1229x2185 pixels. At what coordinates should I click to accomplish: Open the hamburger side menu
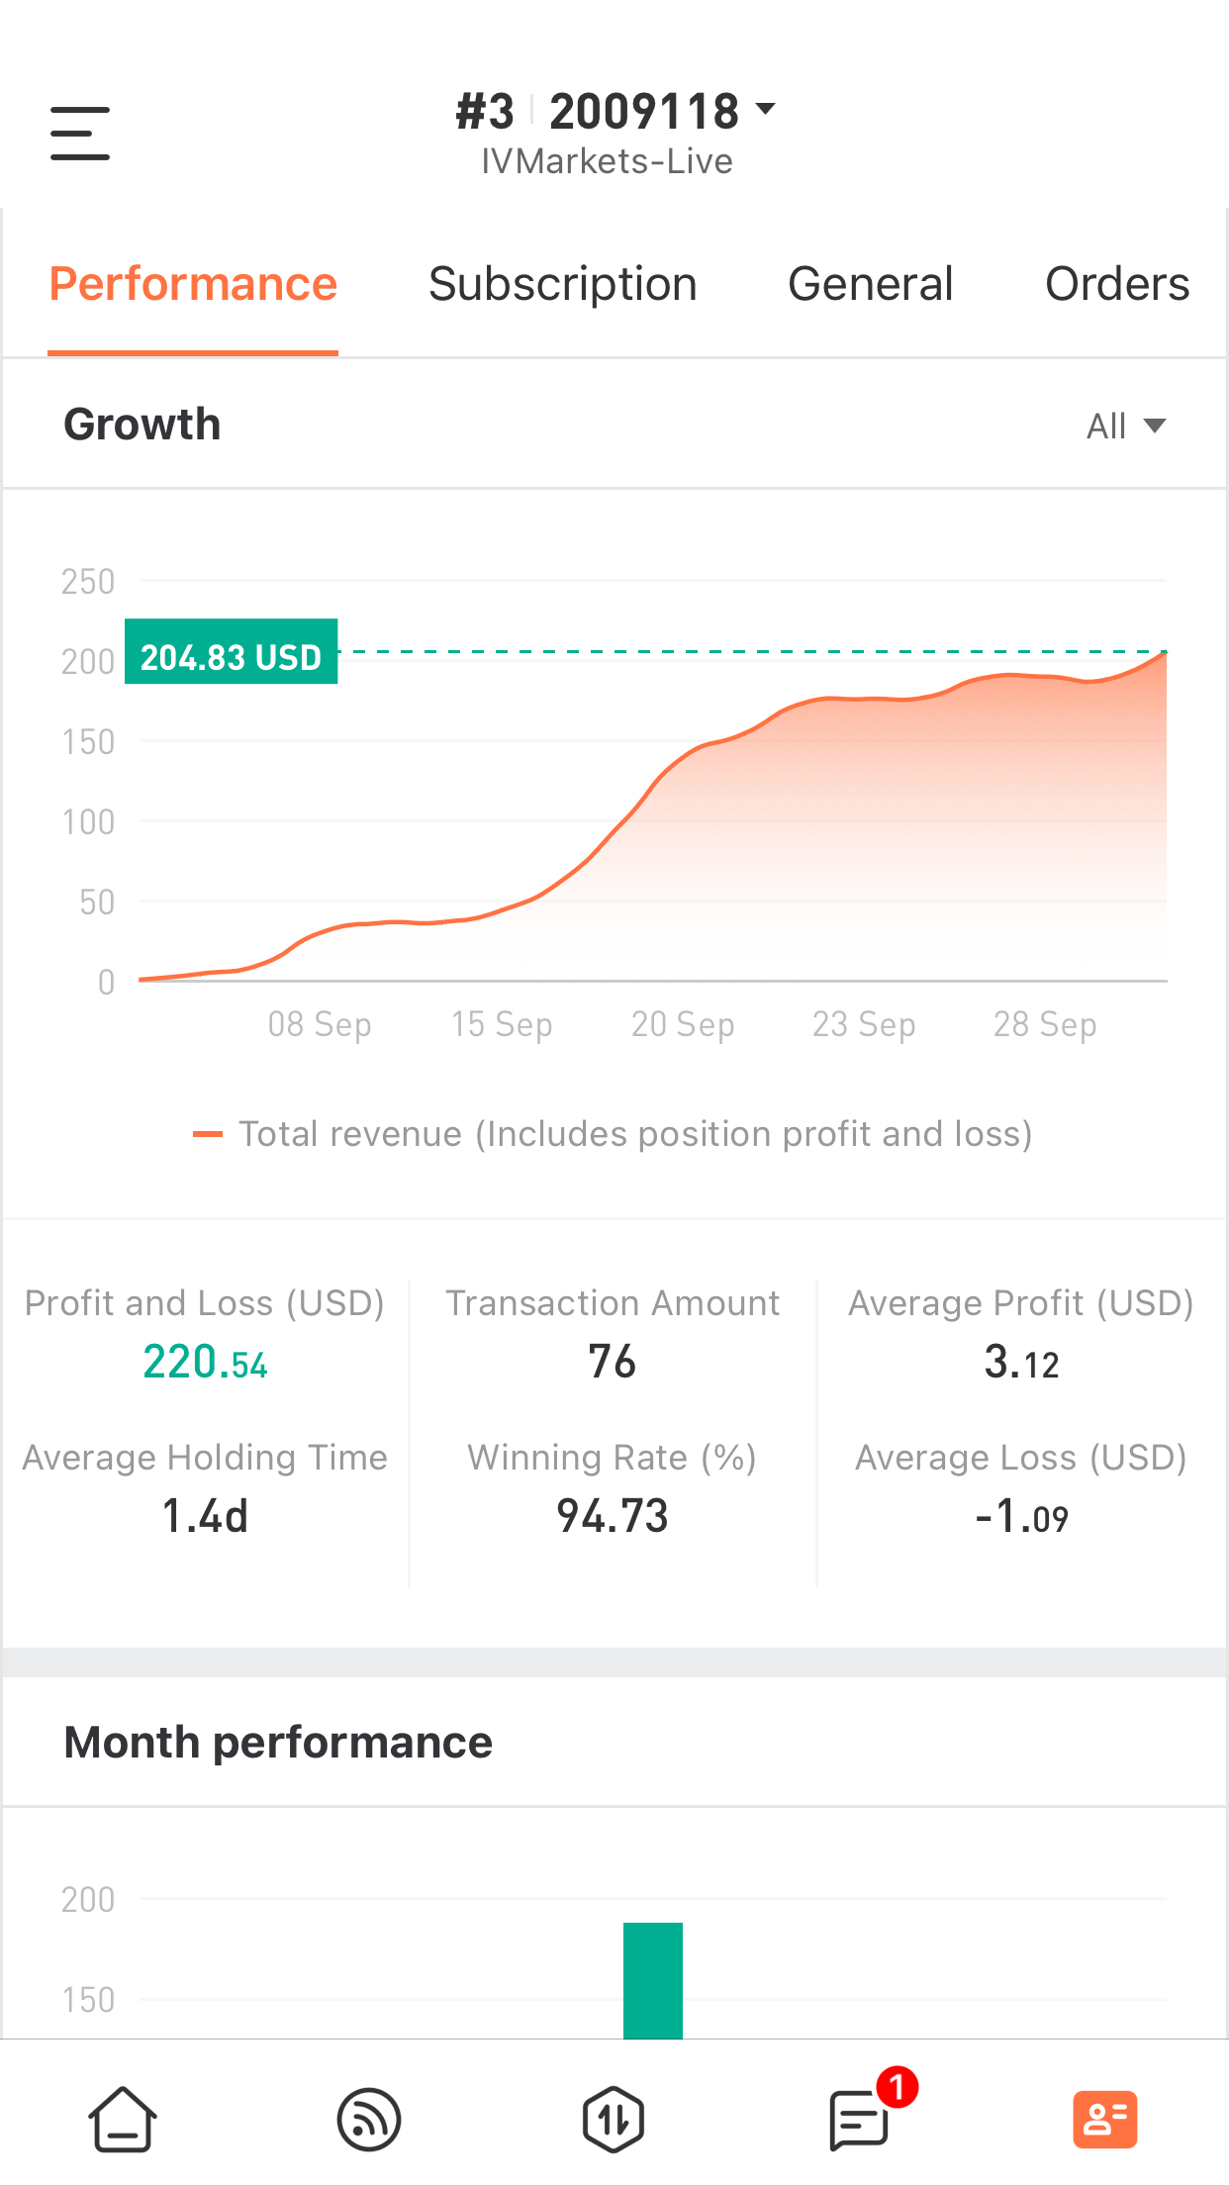click(x=80, y=134)
